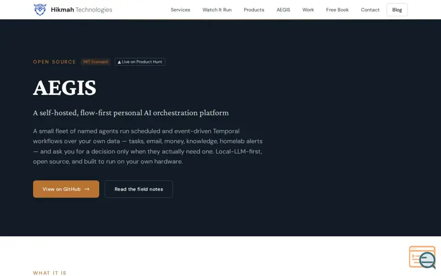Click the OPEN SOURCE label
The image size is (441, 276).
point(54,62)
